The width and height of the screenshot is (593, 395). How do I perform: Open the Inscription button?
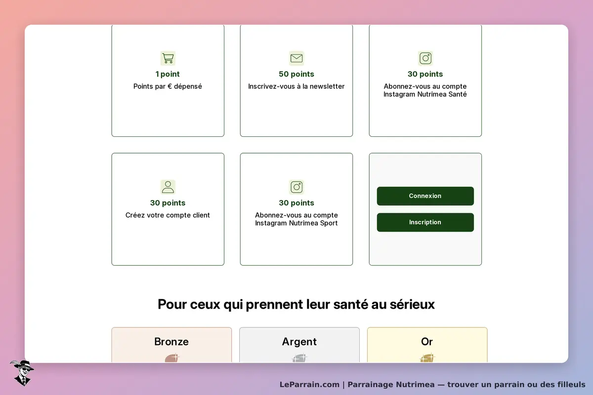point(425,222)
